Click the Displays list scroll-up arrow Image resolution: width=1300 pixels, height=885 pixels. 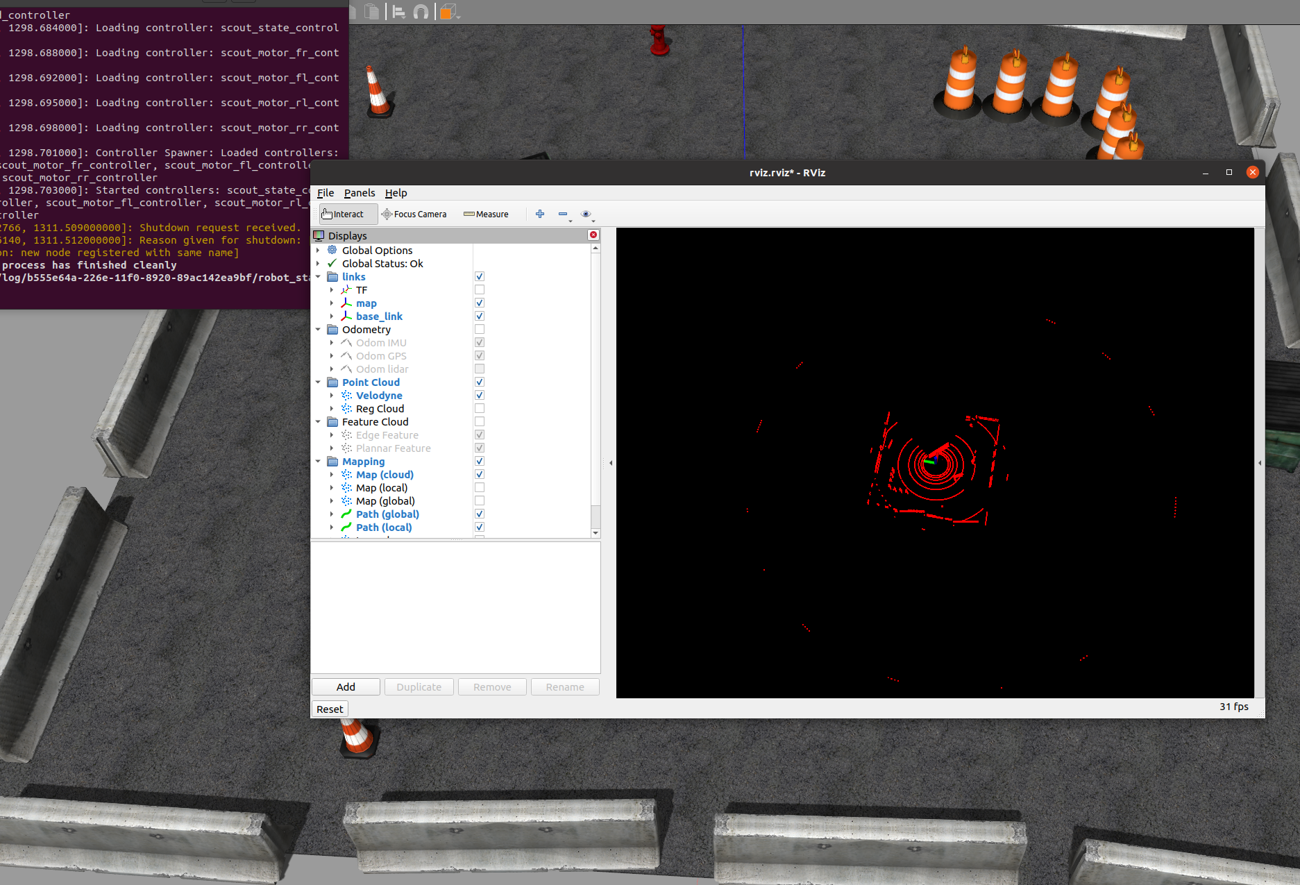pos(596,248)
